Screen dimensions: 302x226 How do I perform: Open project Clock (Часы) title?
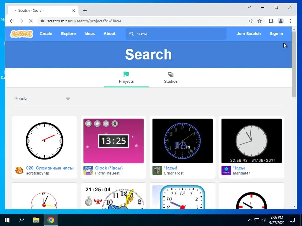point(109,168)
